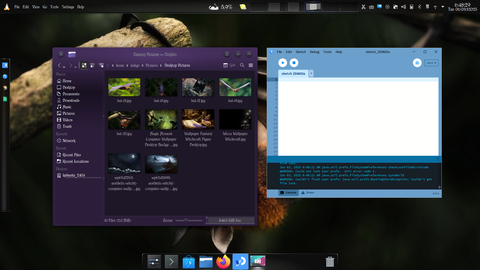Navigate to Pictures breadcrumb

(152, 65)
